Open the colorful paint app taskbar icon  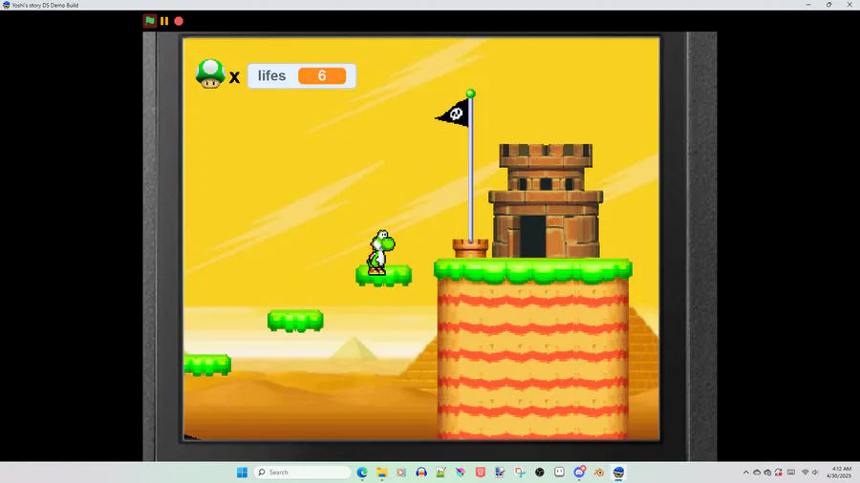[x=461, y=472]
